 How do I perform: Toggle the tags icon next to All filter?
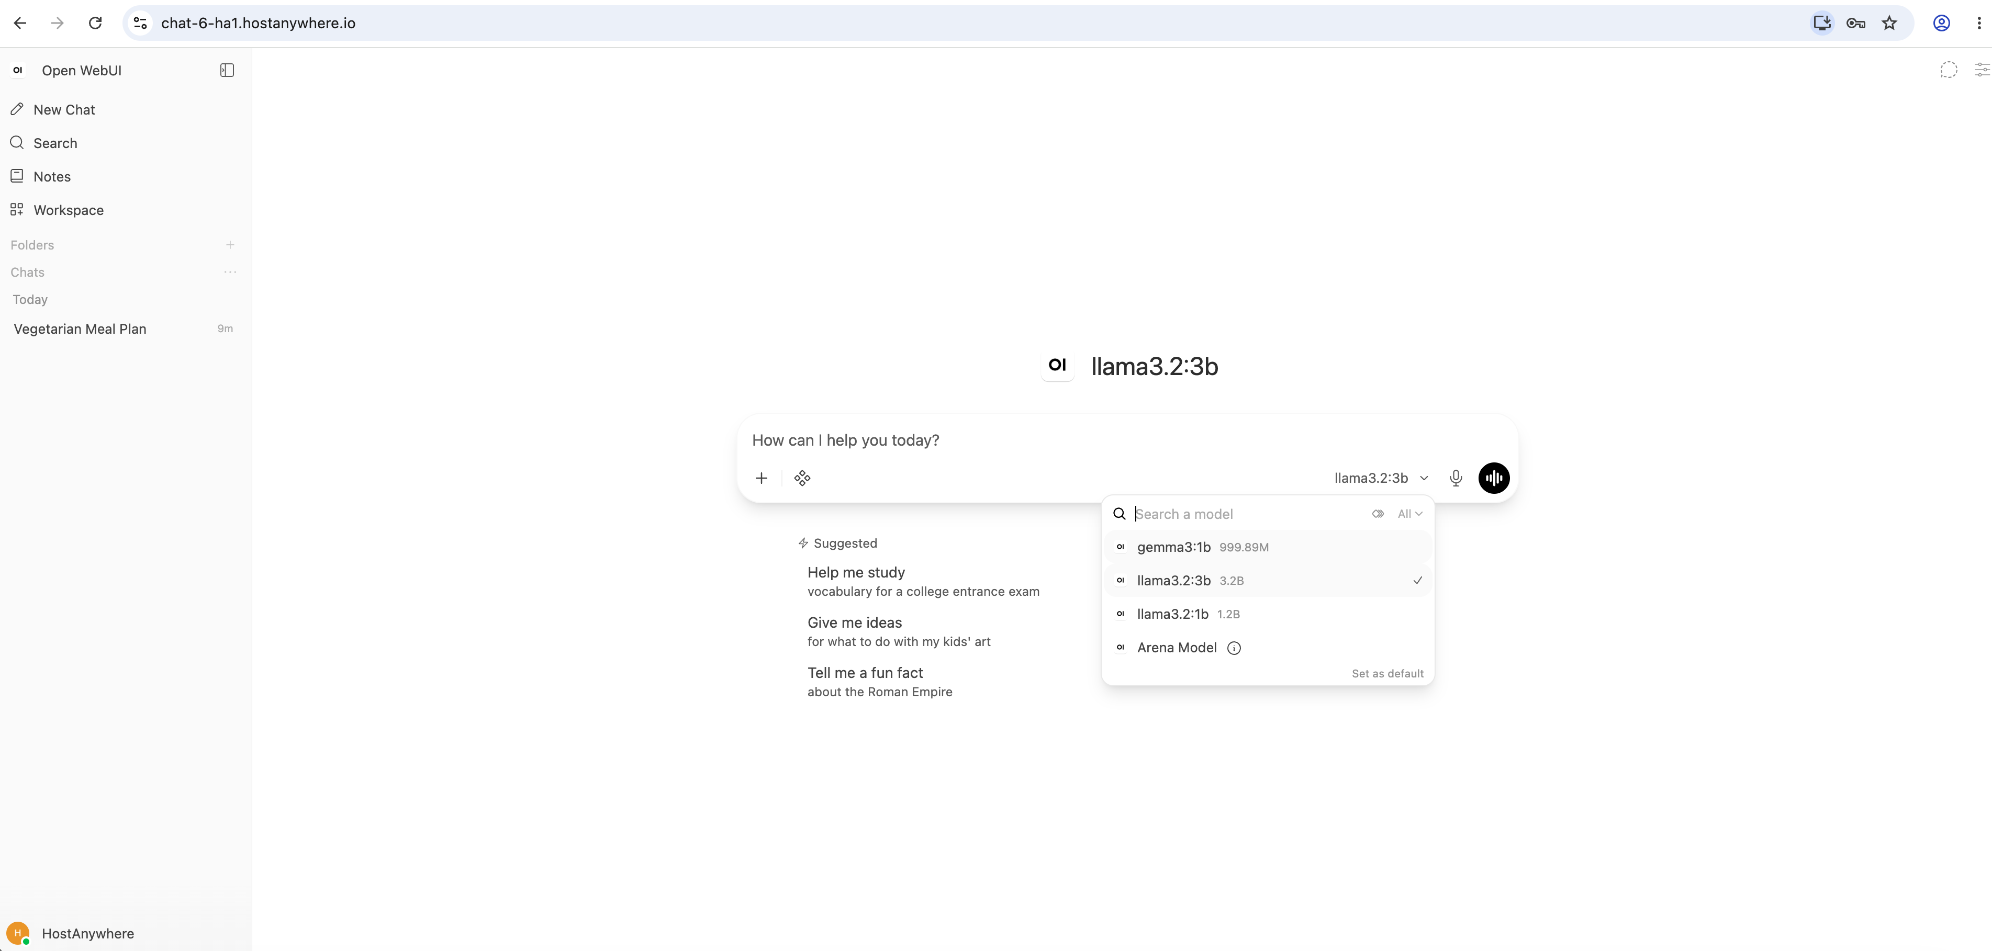point(1377,514)
